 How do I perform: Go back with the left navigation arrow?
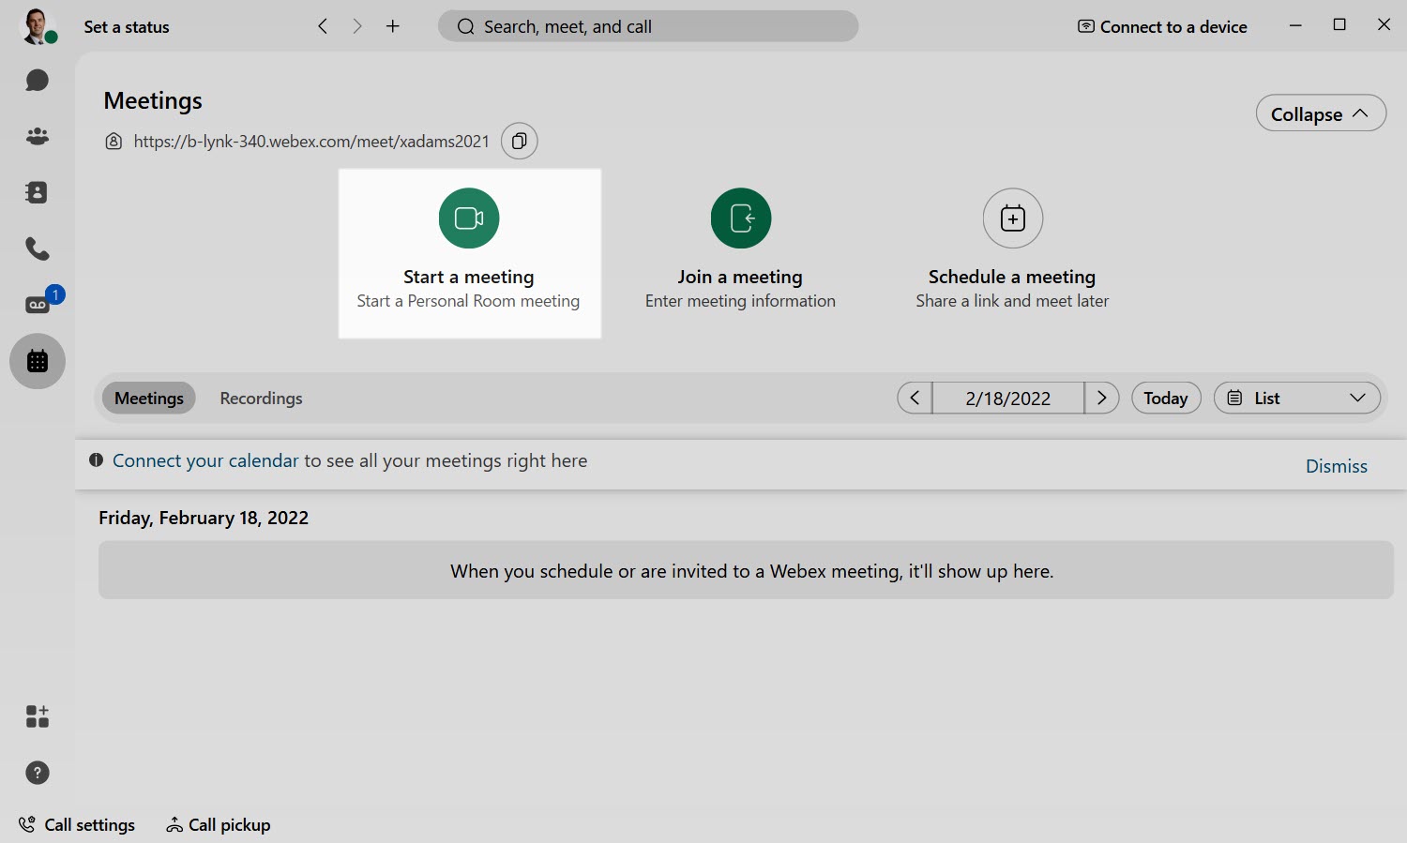323,26
